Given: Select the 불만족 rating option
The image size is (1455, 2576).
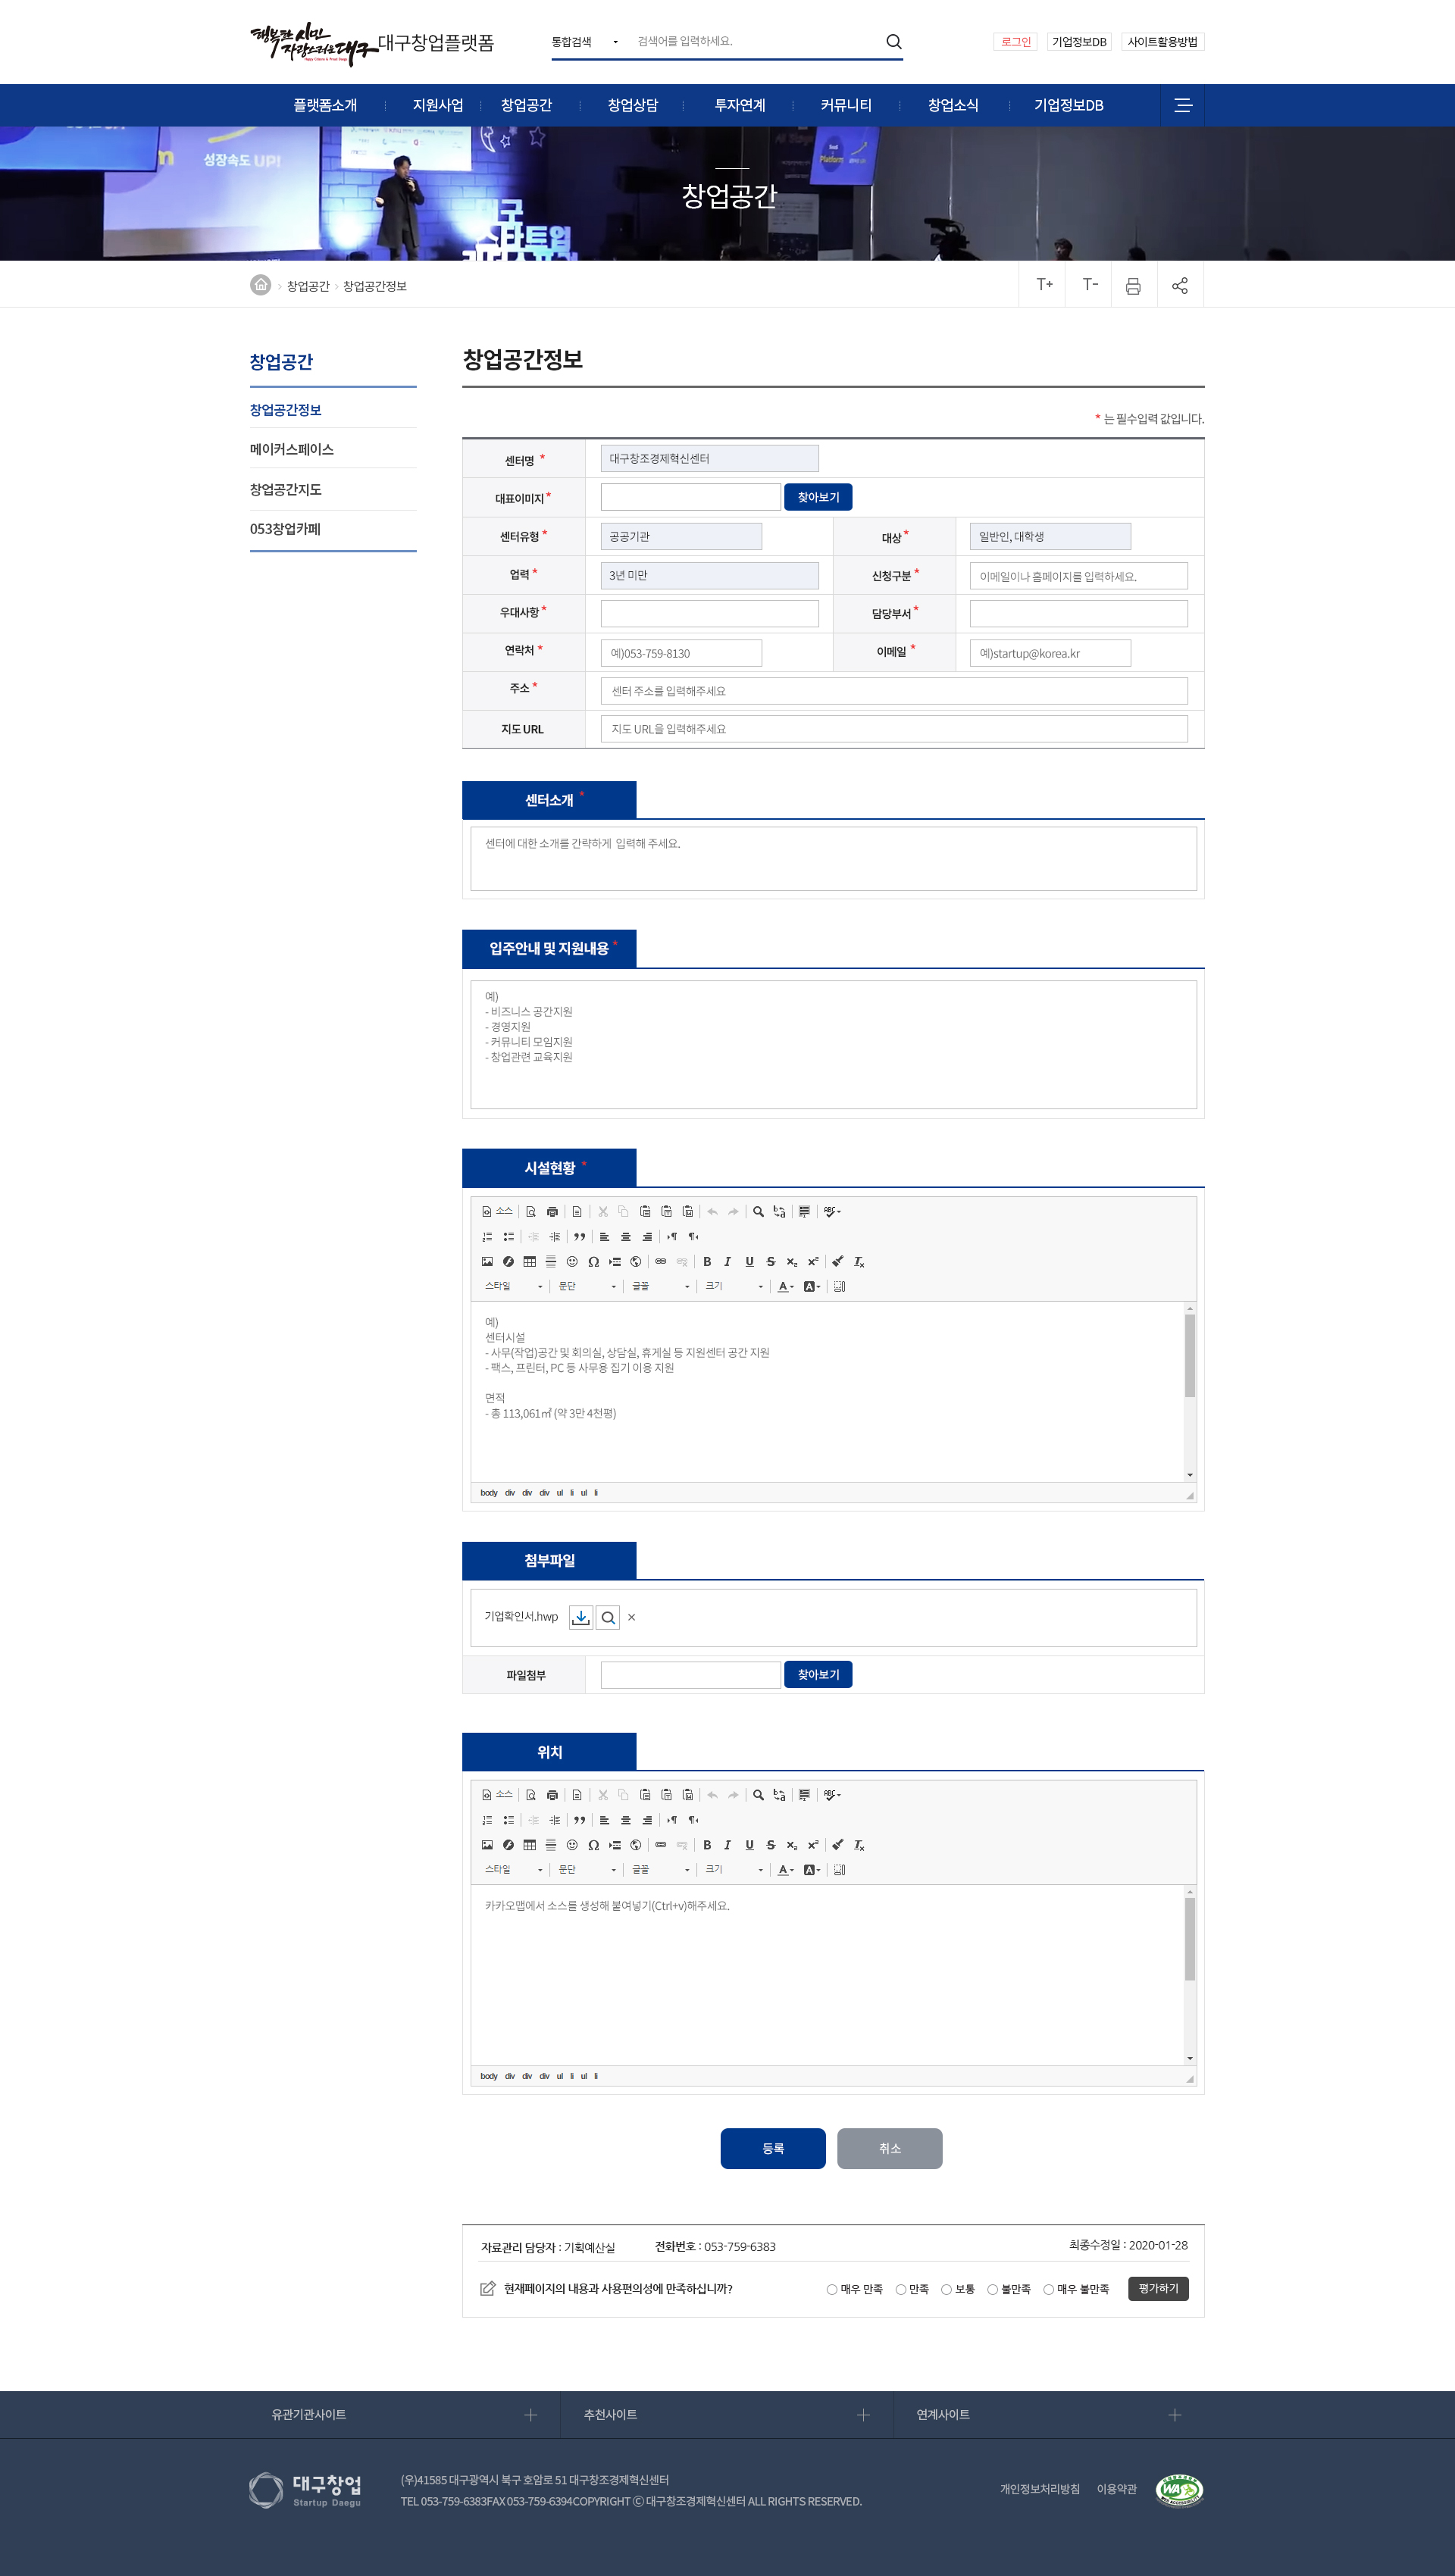Looking at the screenshot, I should coord(991,2289).
